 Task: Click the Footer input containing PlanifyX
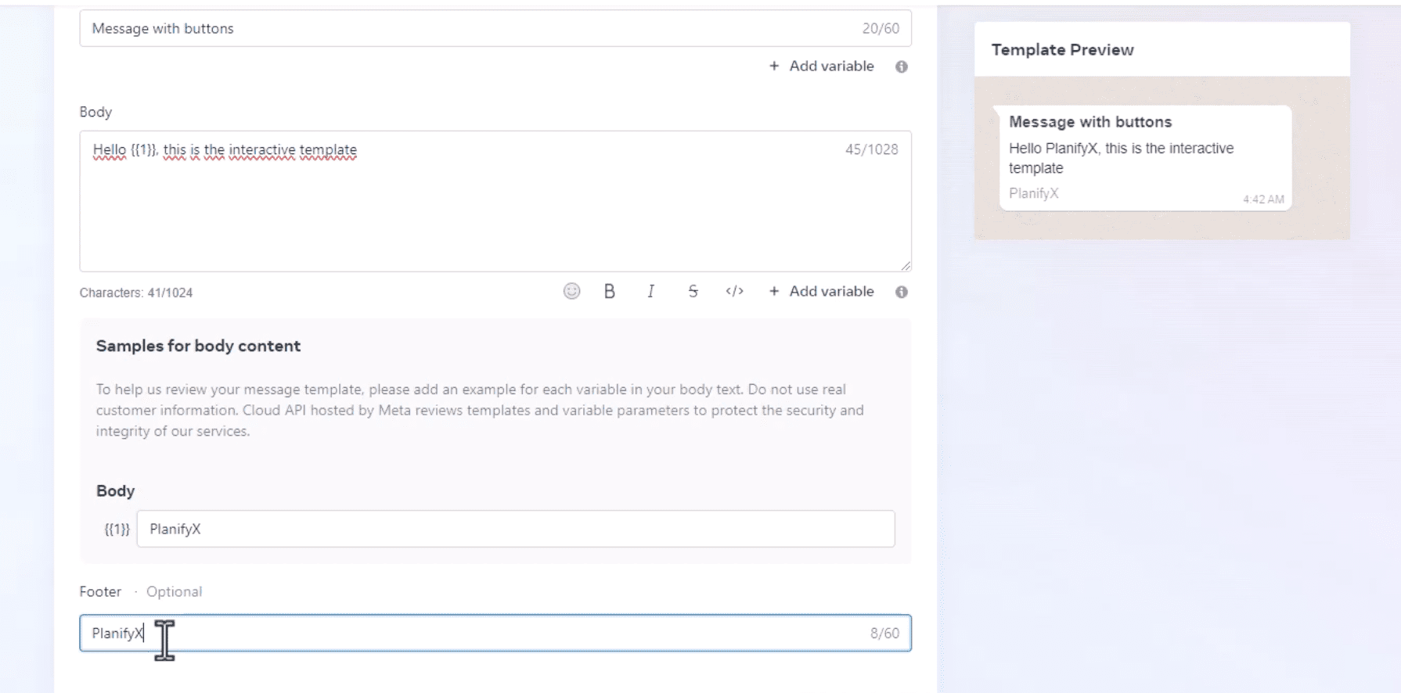coord(495,634)
